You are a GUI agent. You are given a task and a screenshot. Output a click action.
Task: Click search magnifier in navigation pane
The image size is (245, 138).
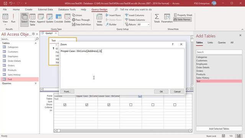click(x=37, y=39)
